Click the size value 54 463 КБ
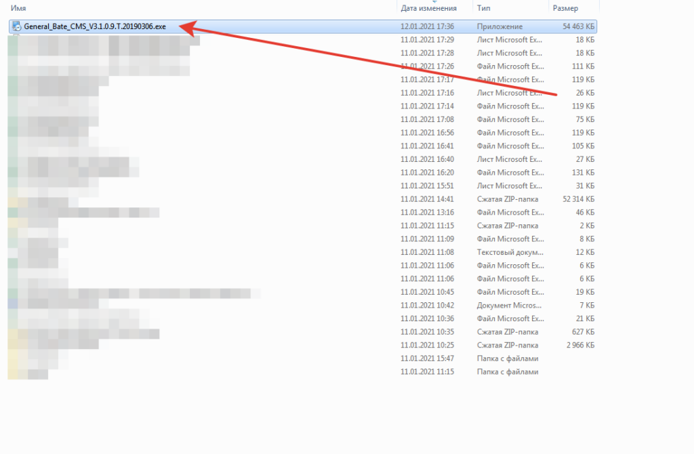 click(x=579, y=26)
